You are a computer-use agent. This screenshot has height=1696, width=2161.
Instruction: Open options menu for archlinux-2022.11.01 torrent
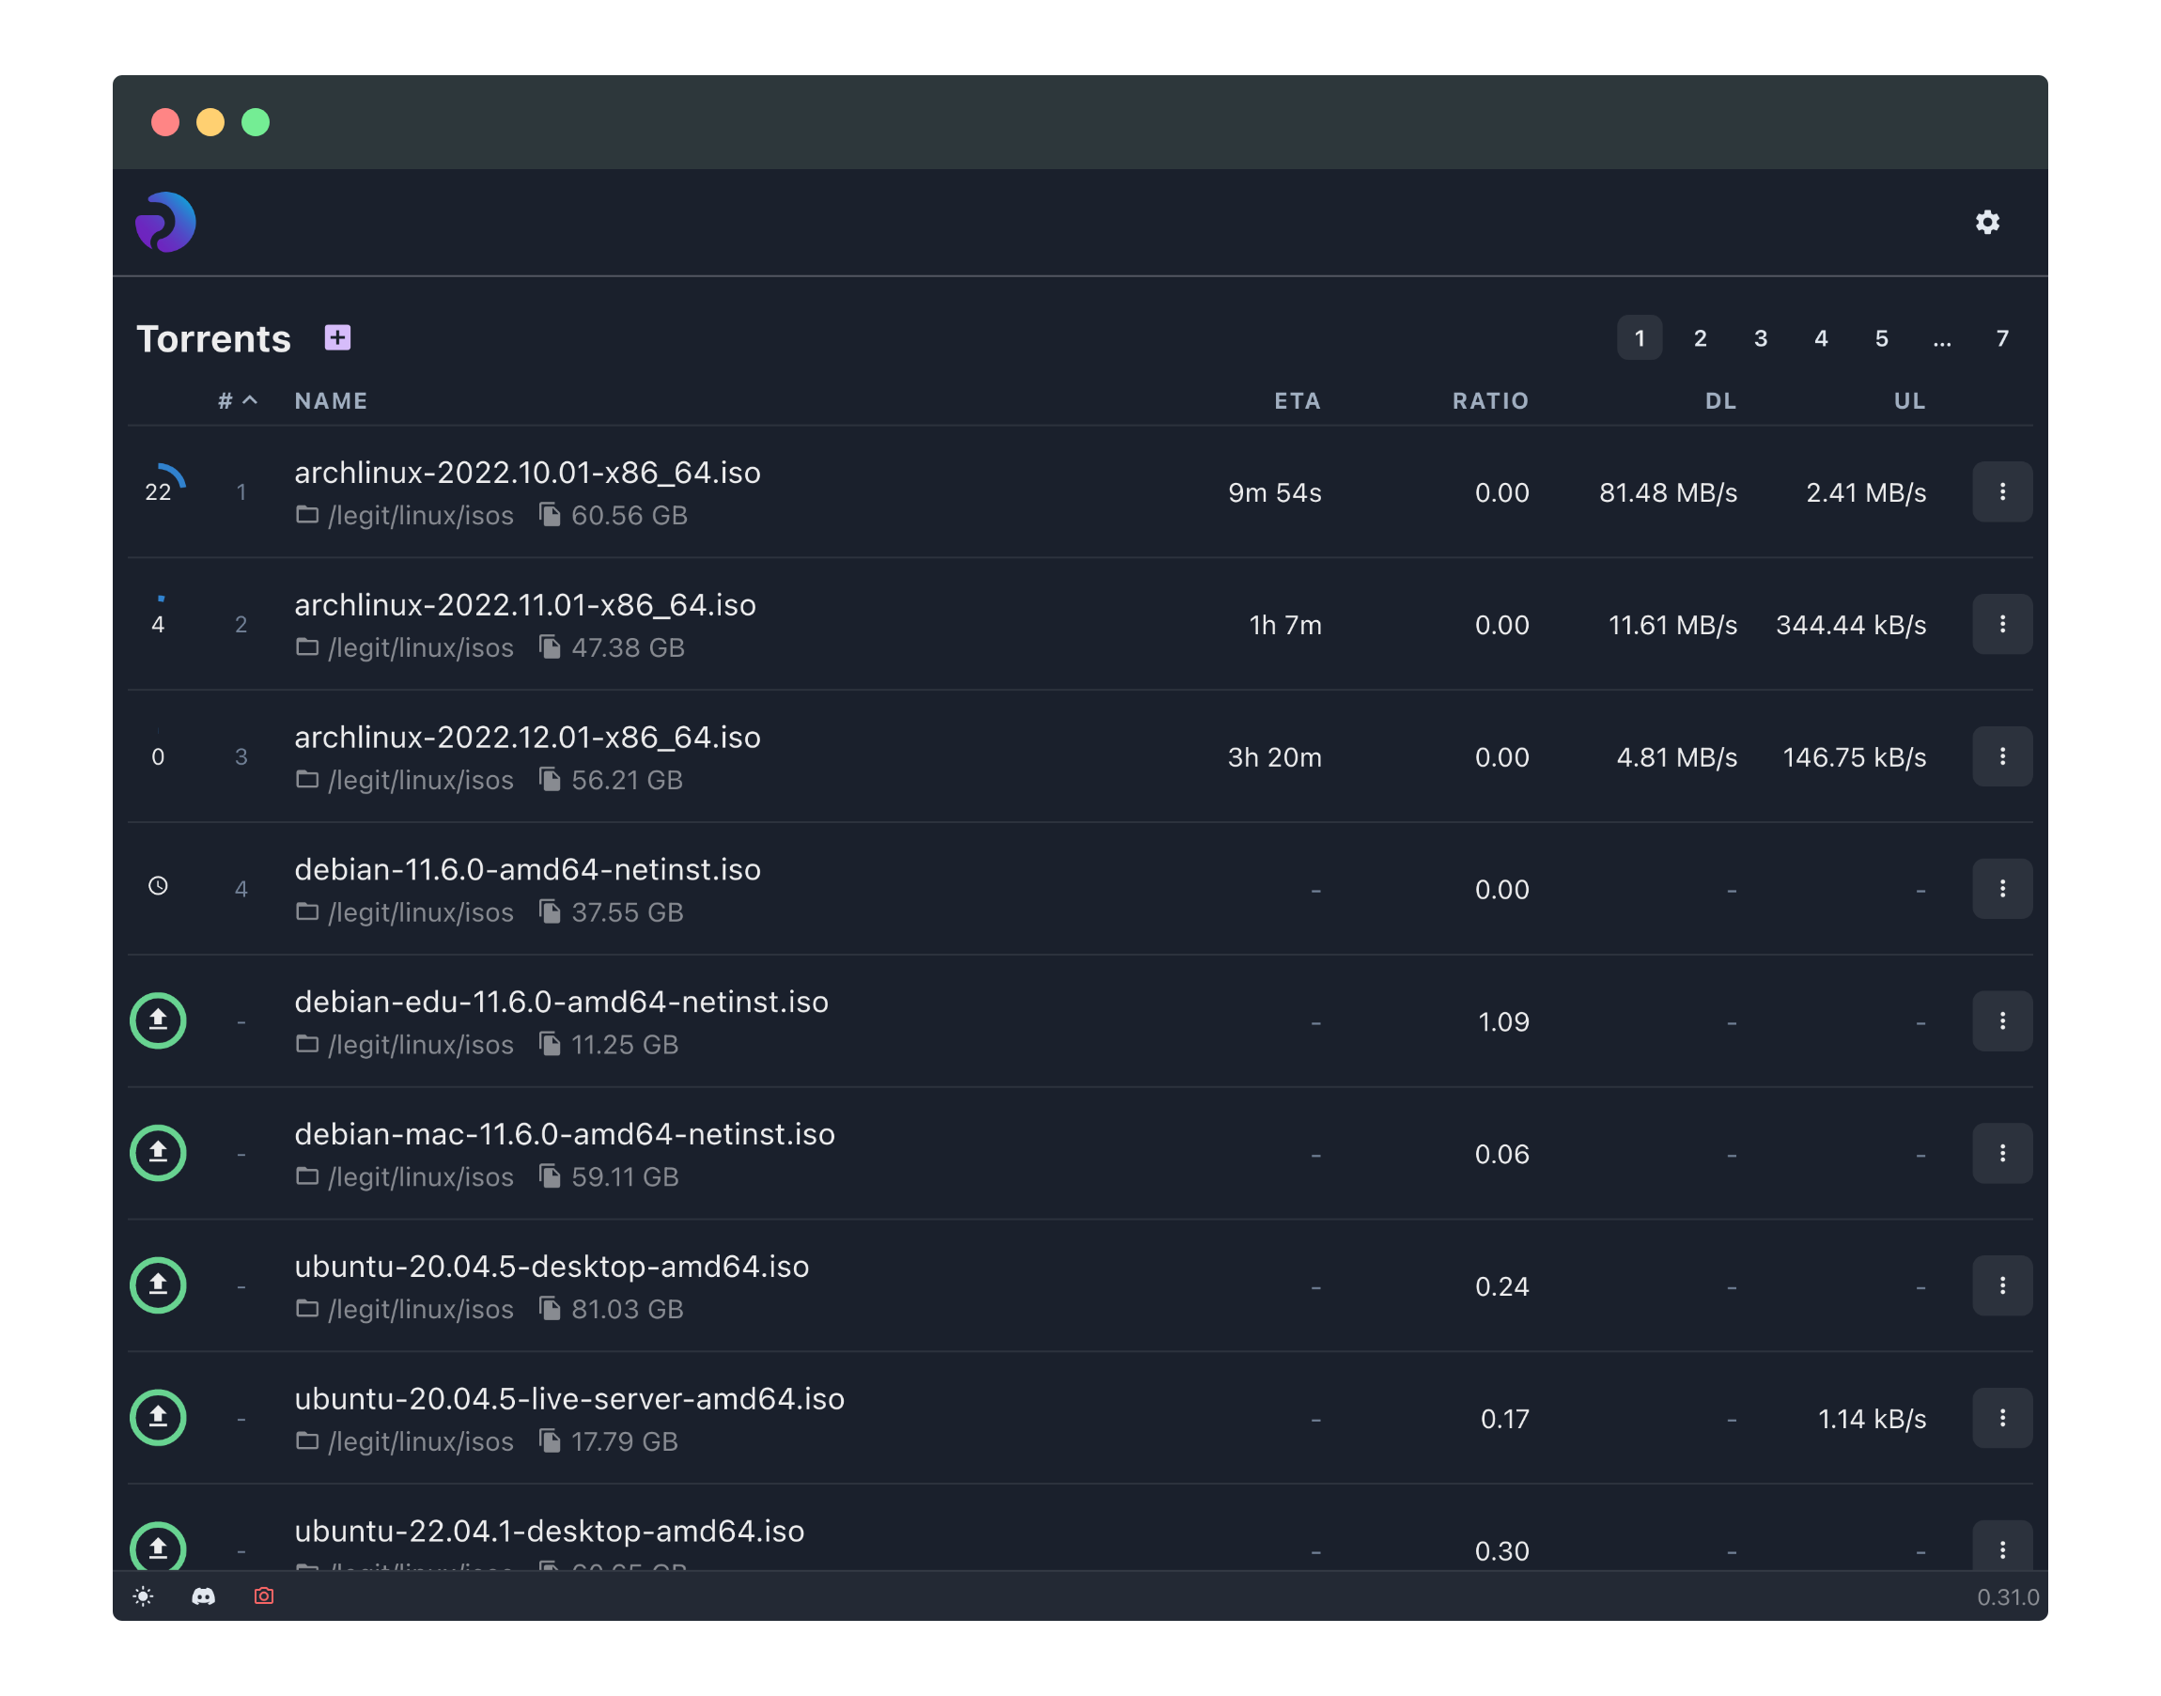coord(2001,624)
